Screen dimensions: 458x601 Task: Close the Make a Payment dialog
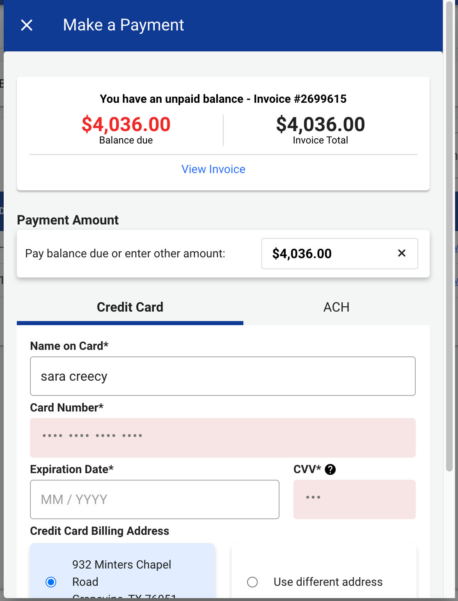point(27,25)
